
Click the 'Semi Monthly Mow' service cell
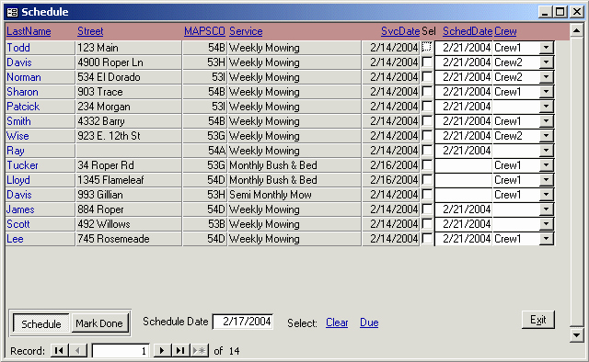pos(294,195)
